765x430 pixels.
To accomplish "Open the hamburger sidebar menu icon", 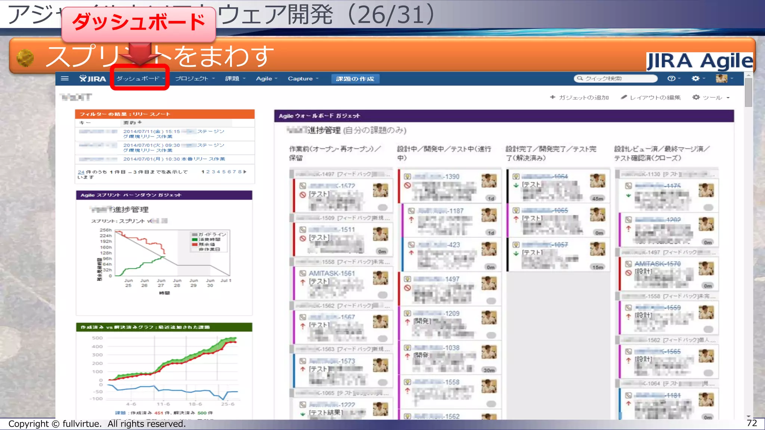I will pos(65,79).
